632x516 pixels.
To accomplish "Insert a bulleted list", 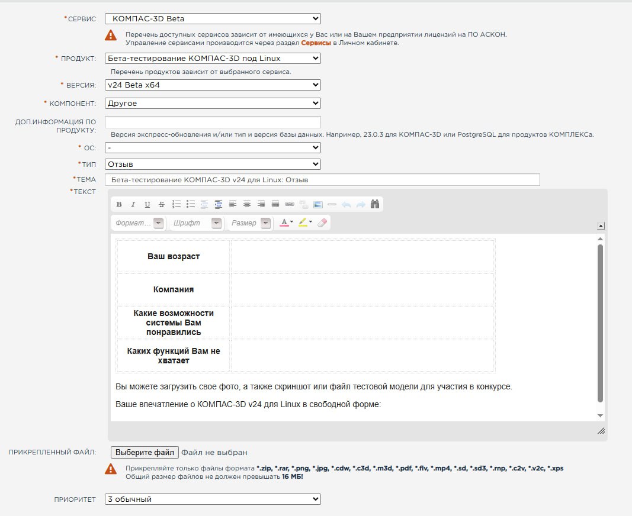I will [x=190, y=204].
